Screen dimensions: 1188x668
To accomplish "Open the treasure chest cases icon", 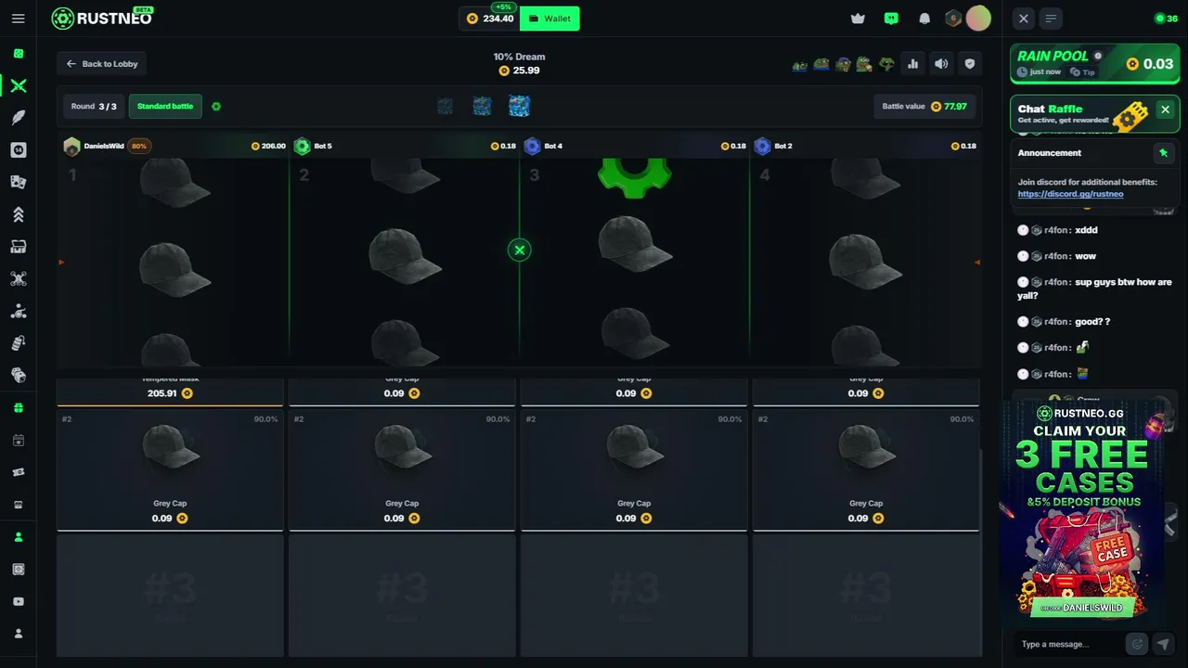I will pyautogui.click(x=19, y=247).
